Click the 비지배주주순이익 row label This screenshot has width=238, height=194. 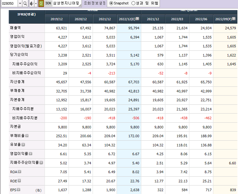tap(27, 73)
